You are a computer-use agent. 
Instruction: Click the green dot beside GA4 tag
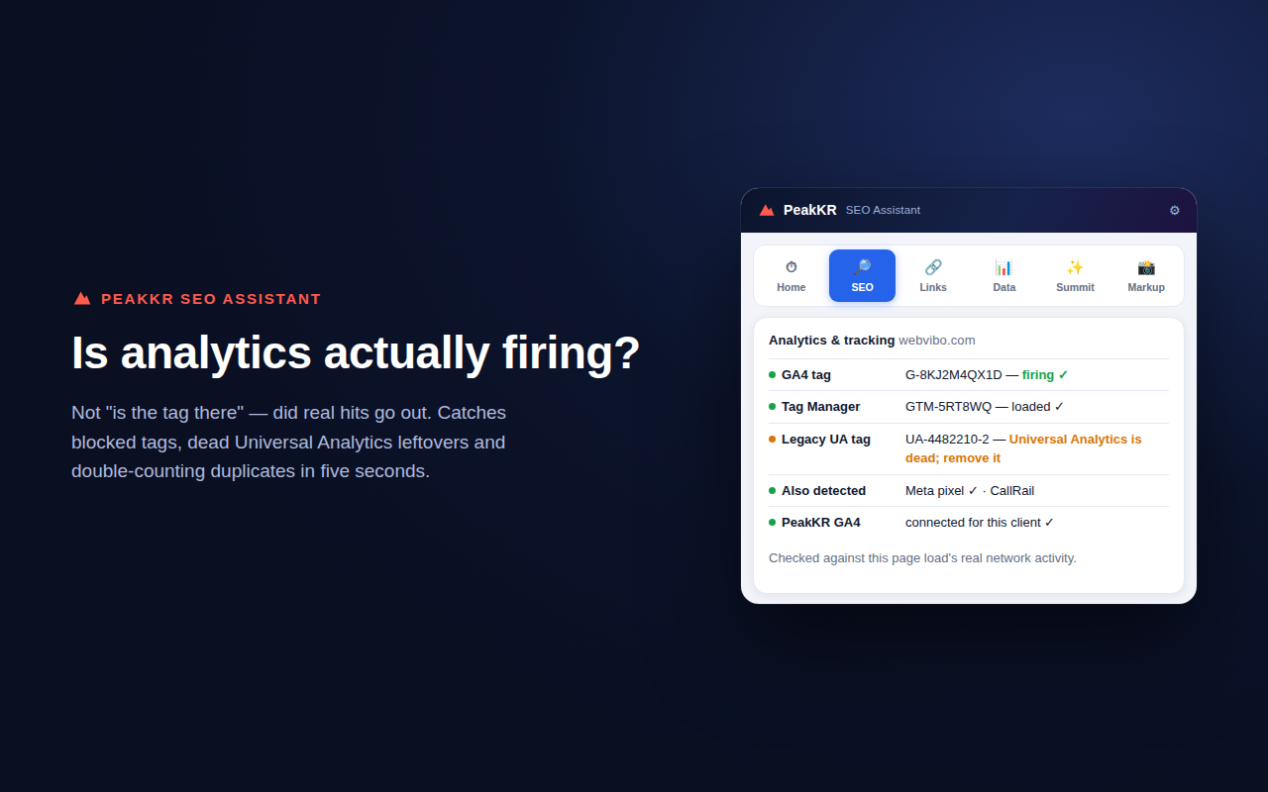point(773,374)
